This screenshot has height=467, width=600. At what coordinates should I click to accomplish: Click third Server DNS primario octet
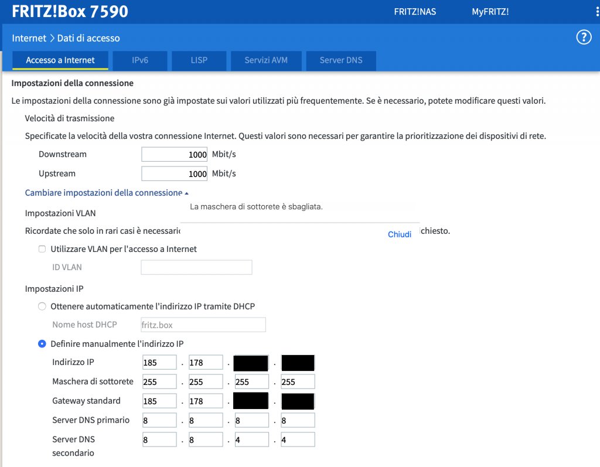(252, 420)
